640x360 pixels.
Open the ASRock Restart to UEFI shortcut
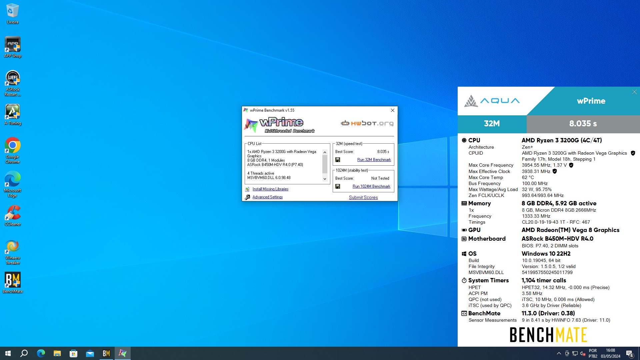pos(13,83)
